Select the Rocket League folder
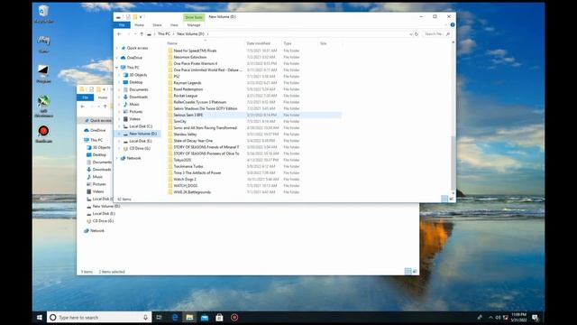This screenshot has width=577, height=325. tap(186, 96)
